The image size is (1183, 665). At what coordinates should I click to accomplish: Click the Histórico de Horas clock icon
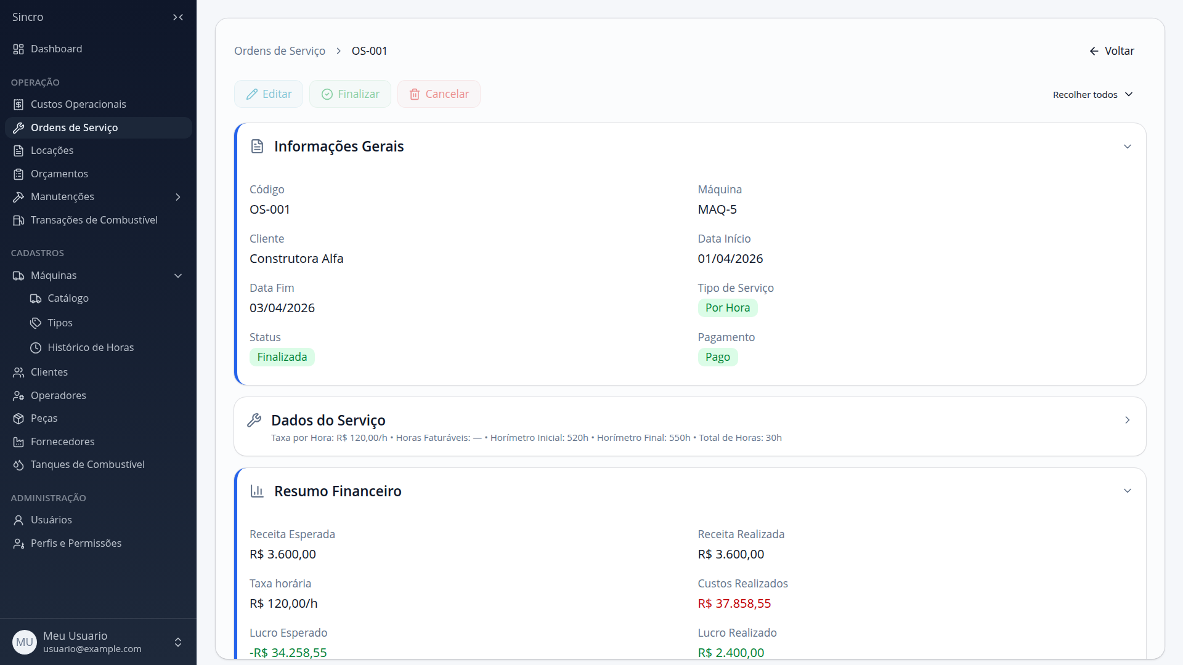pos(36,348)
